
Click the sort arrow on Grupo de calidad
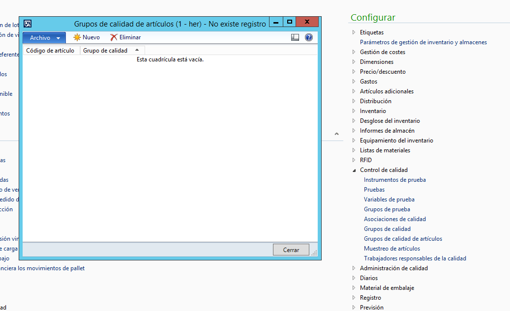pos(137,50)
